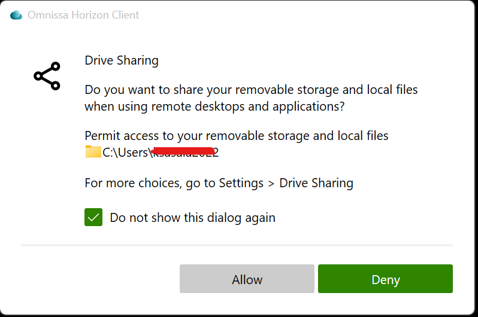The image size is (478, 317).
Task: Click the Drive Sharing share icon
Action: 47,76
